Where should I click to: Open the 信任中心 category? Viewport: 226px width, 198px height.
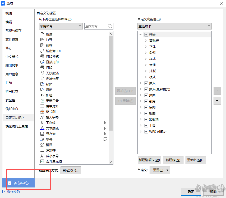coord(12,109)
